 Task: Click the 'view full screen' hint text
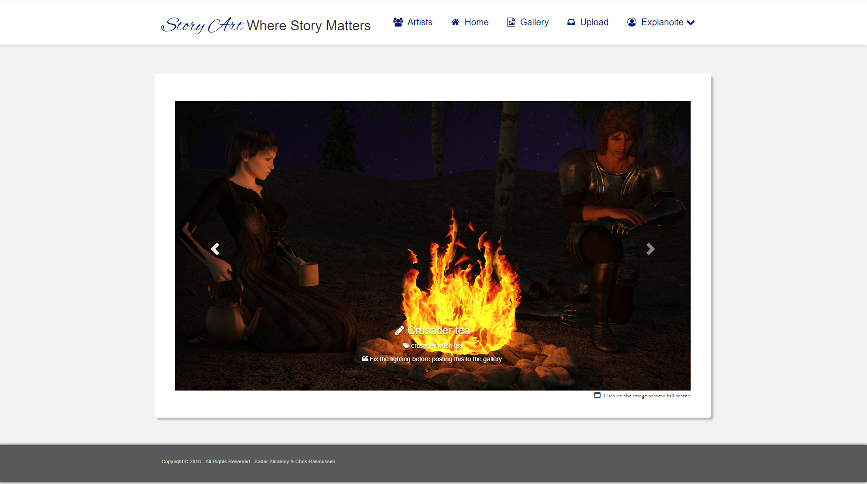647,396
